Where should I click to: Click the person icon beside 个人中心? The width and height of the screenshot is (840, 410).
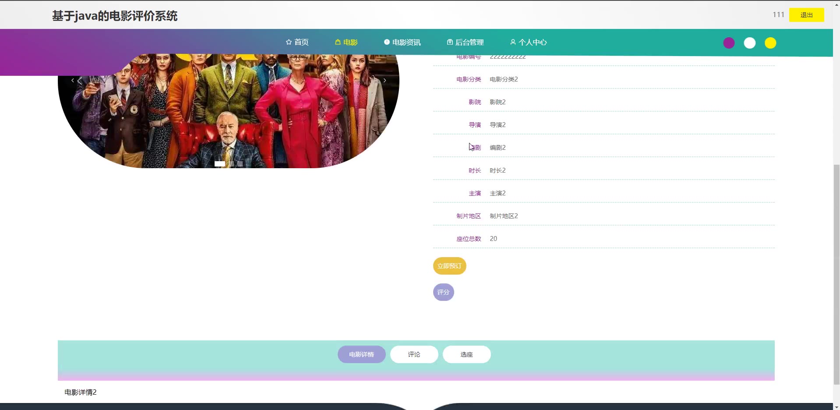[513, 42]
